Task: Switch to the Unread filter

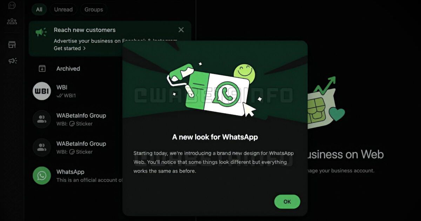Action: pyautogui.click(x=63, y=9)
